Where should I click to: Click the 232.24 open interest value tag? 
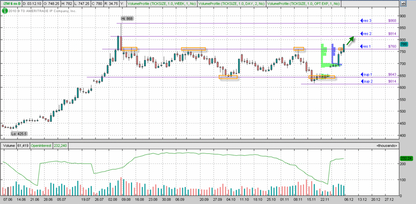405,158
